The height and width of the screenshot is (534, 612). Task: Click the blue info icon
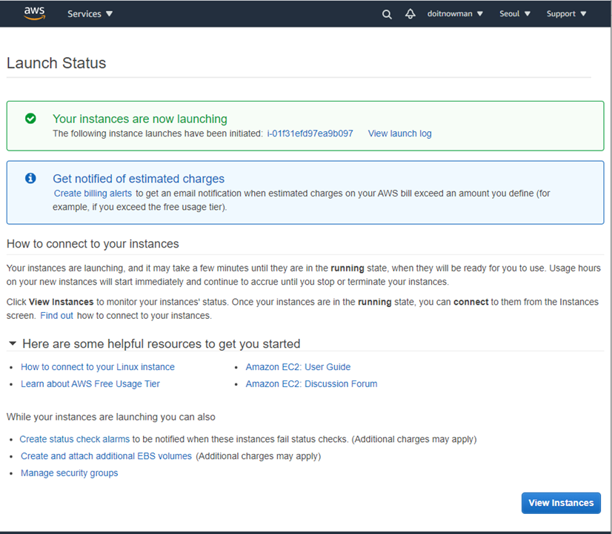pyautogui.click(x=30, y=179)
